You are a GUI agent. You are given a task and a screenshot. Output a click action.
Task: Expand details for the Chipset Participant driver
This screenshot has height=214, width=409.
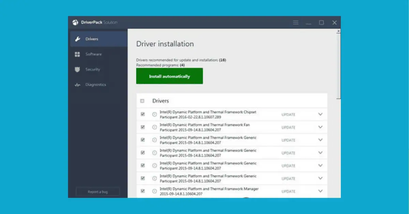320,114
